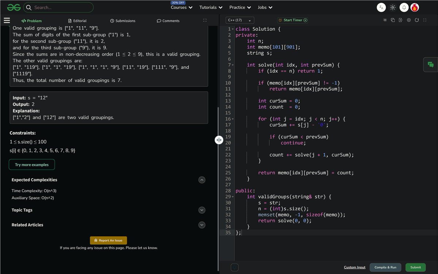Click the 30% OFF badge
This screenshot has height=274, width=438.
178,3
